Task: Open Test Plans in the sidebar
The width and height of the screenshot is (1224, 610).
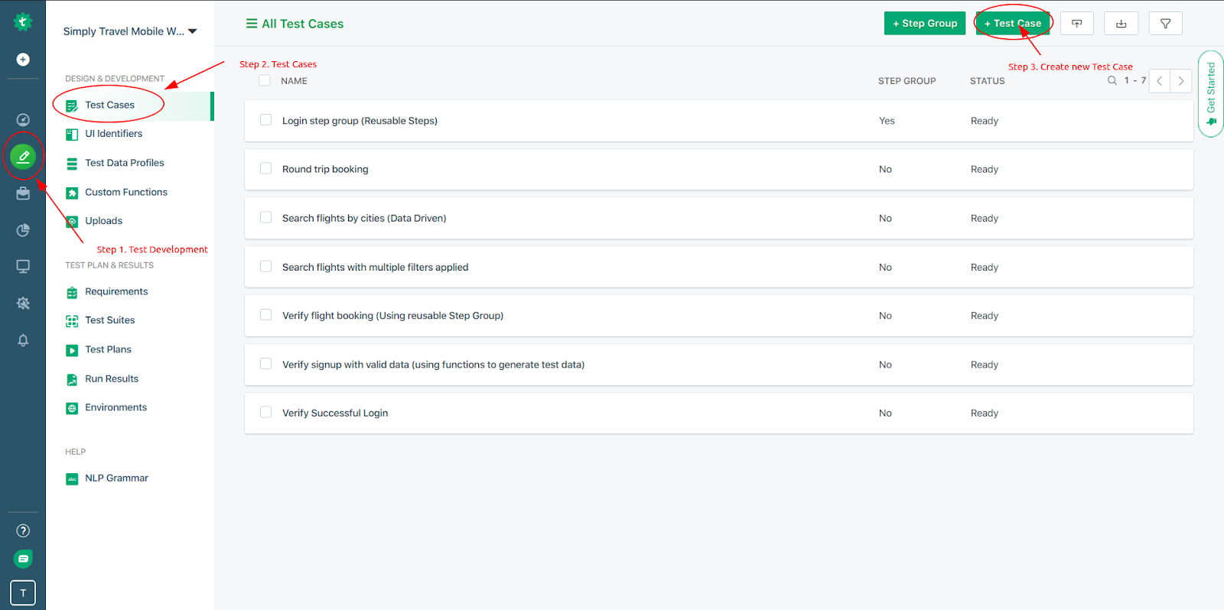Action: 108,349
